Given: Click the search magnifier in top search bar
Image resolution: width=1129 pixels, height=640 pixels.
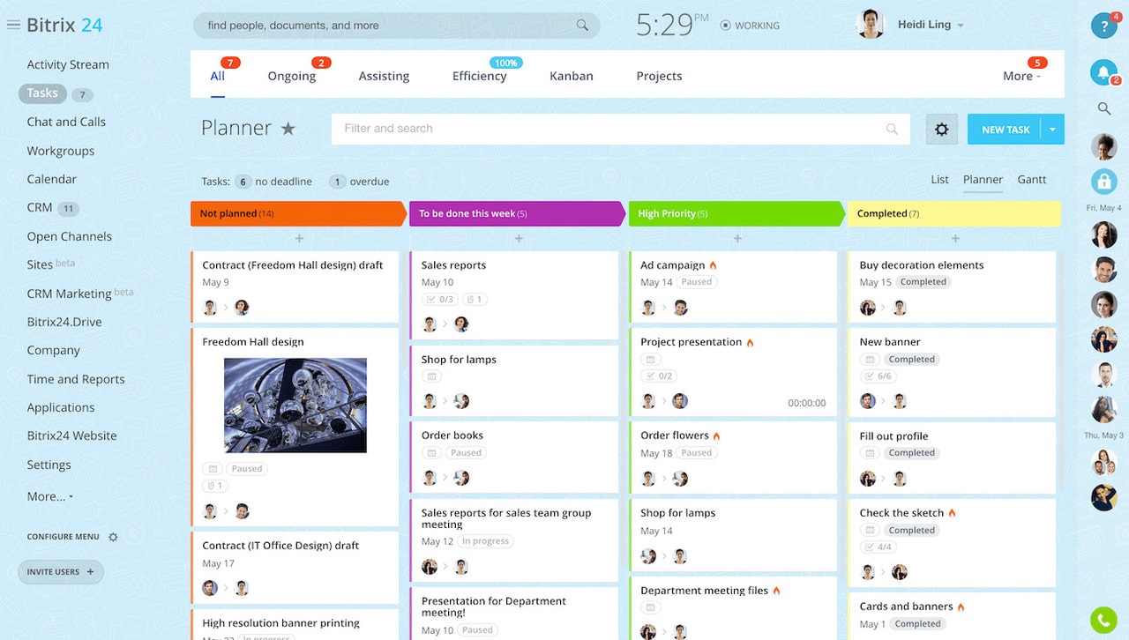Looking at the screenshot, I should (582, 26).
